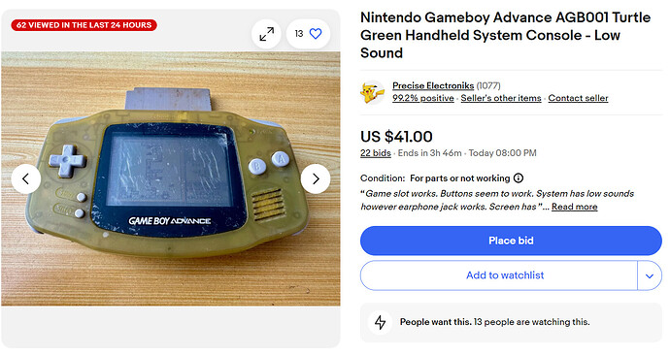Click the seller's Pikachu avatar
Image resolution: width=670 pixels, height=355 pixels.
372,92
